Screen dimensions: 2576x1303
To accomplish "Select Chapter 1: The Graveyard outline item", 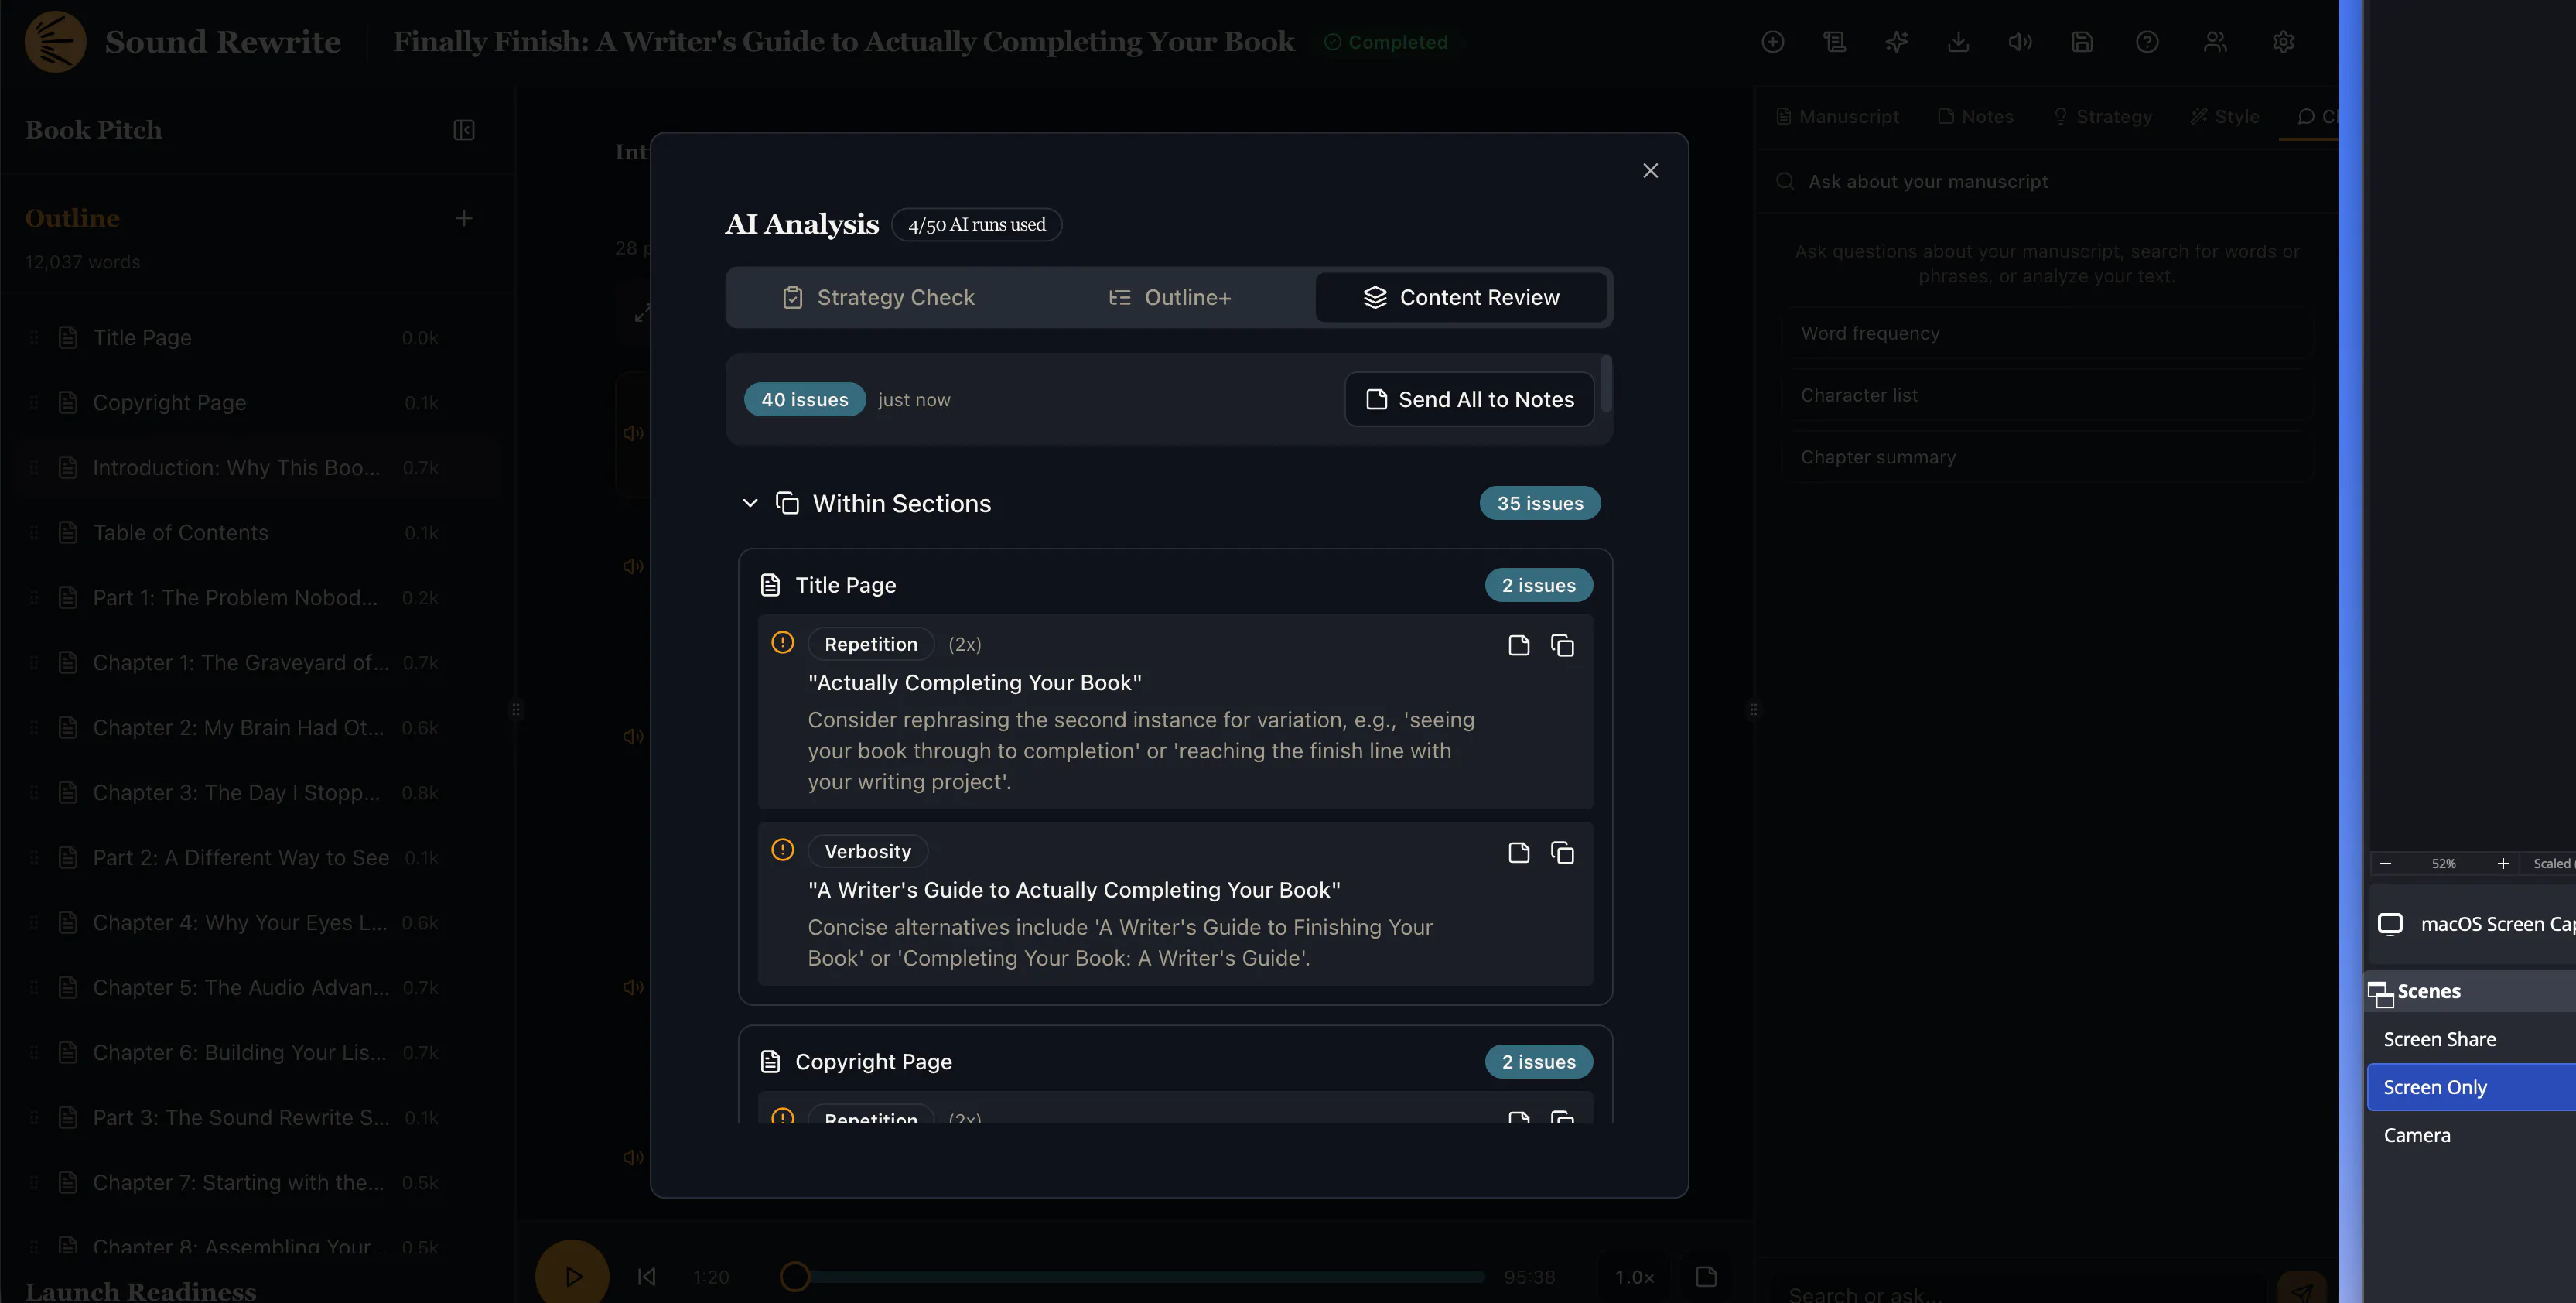I will (258, 663).
